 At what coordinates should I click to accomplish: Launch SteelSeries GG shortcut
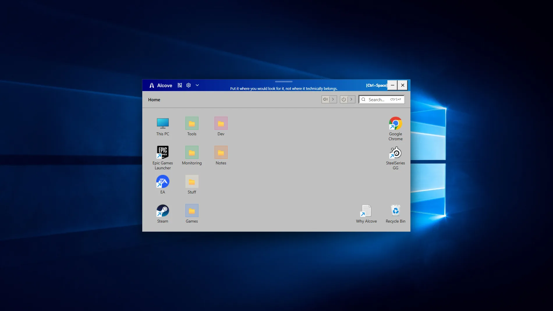[x=396, y=158]
